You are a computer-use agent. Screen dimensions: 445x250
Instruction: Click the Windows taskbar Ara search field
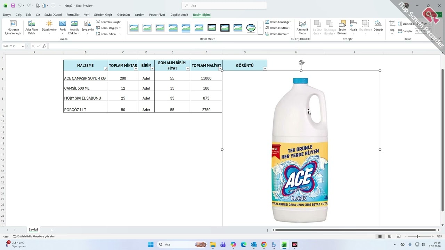[x=182, y=245]
